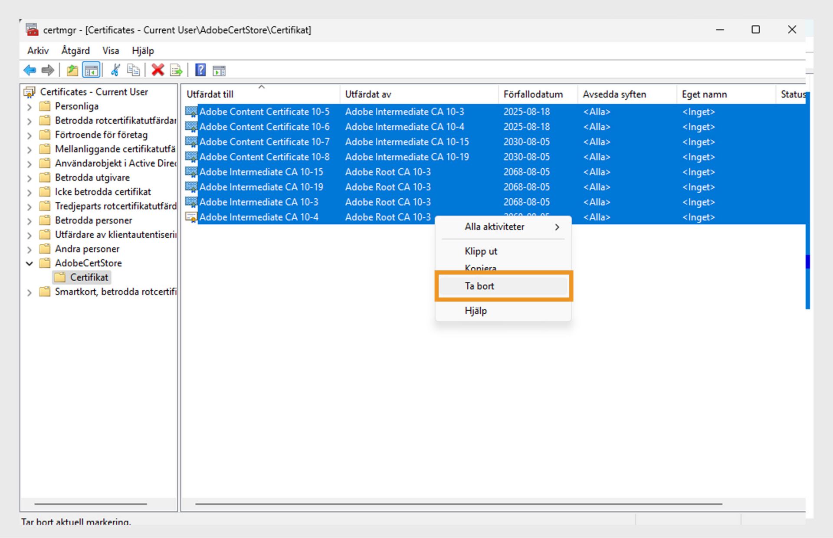Image resolution: width=833 pixels, height=538 pixels.
Task: Select Tredjeparts rotcertifikatutfärdare in the tree
Action: point(115,206)
